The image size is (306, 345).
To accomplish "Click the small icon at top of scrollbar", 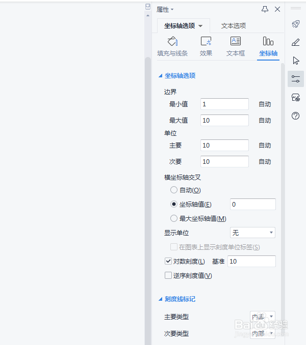I will pos(148,7).
